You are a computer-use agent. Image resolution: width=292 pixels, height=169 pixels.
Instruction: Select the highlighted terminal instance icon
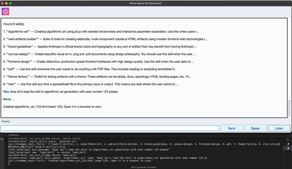[x=288, y=148]
